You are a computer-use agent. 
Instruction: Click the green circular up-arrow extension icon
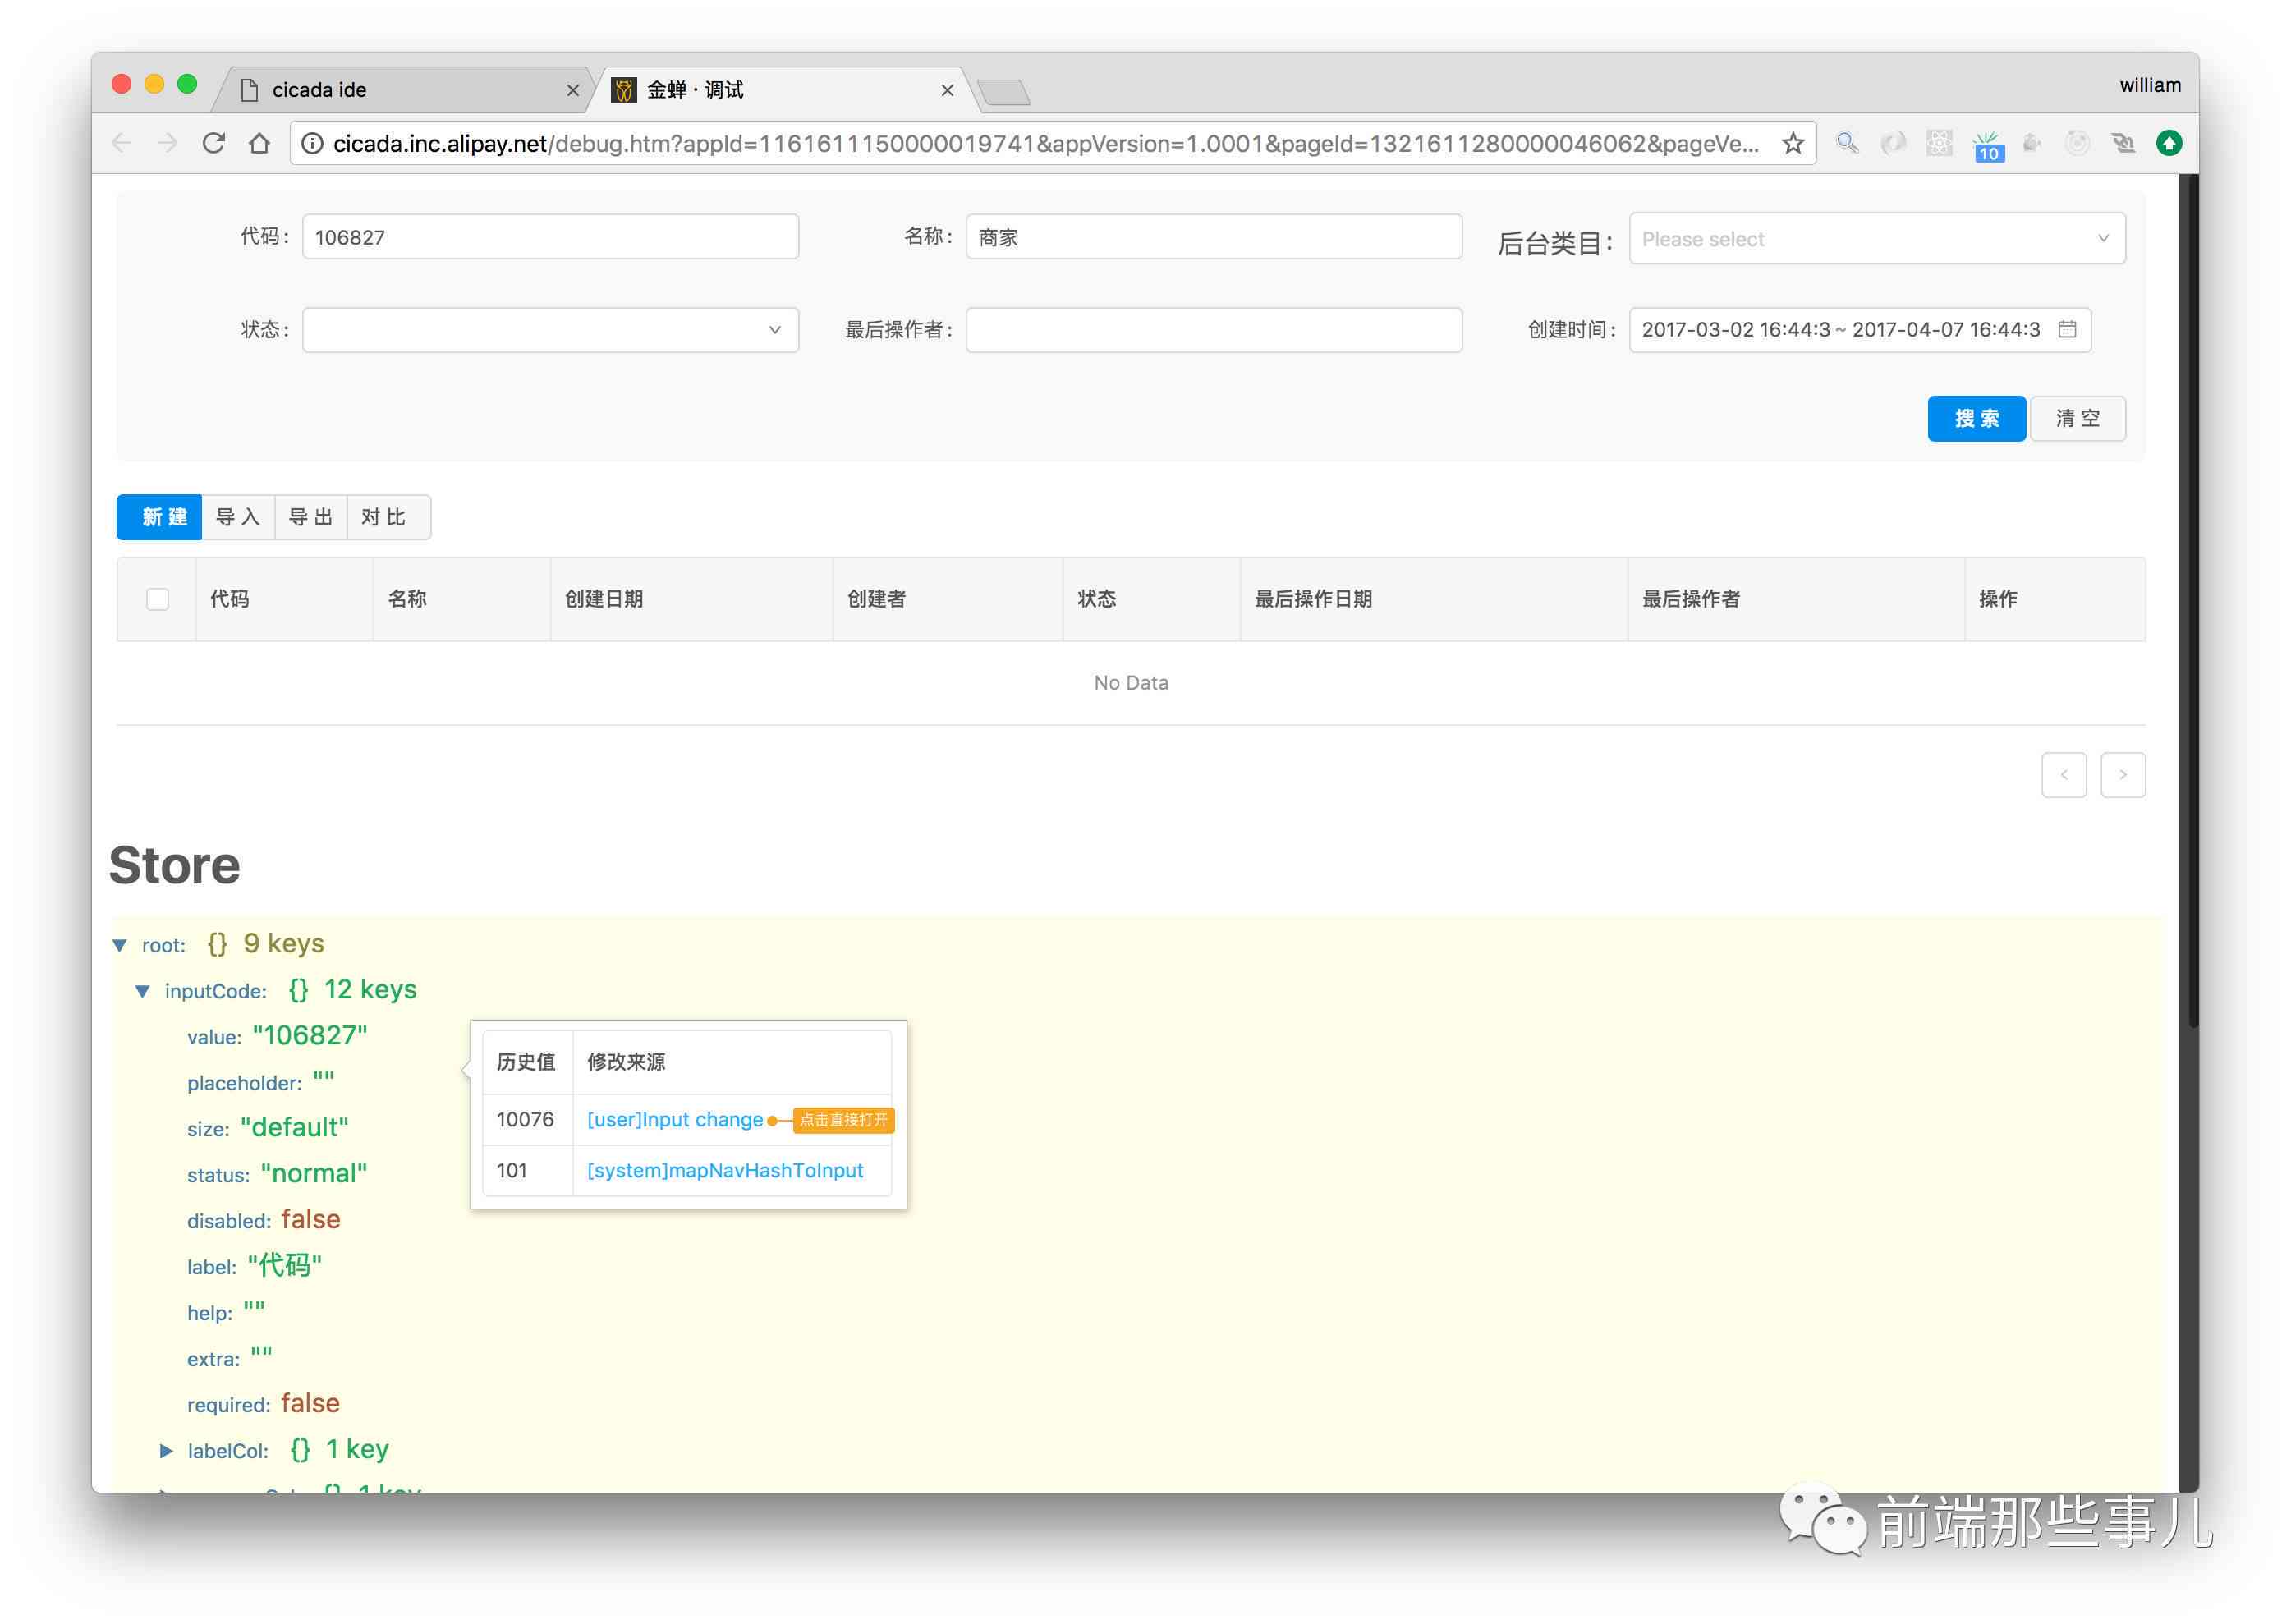coord(2169,143)
